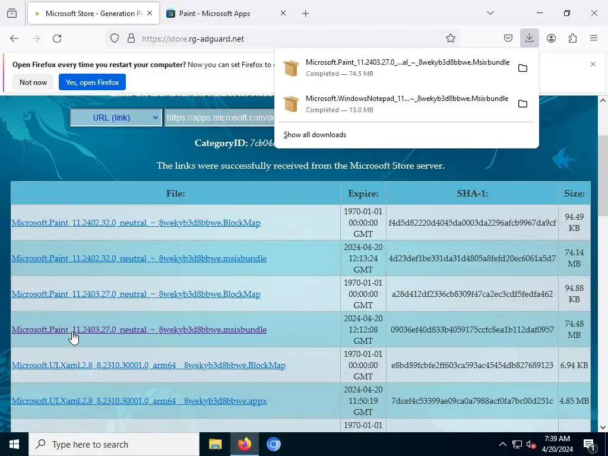Screen dimensions: 608x456
Task: Open Extensions puzzle icon
Action: (572, 39)
